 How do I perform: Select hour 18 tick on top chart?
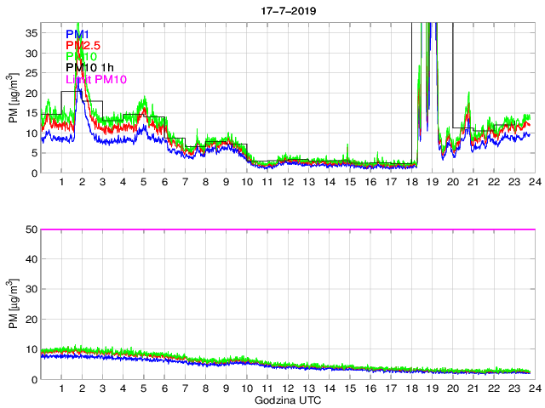(x=410, y=183)
